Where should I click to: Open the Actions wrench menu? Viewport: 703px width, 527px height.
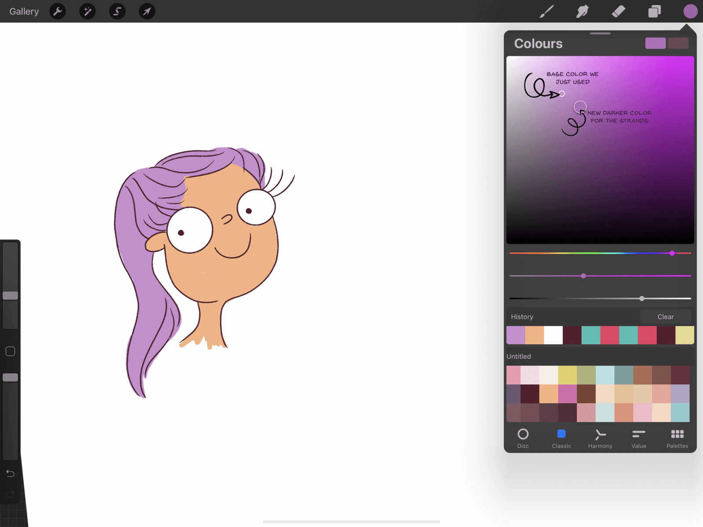click(58, 11)
